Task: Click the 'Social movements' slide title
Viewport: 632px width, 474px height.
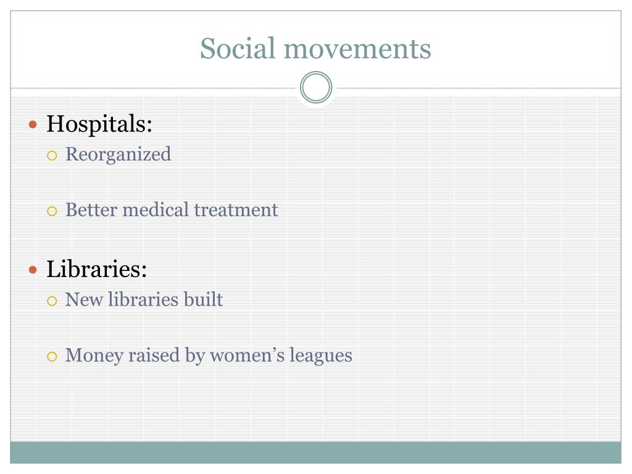Action: coord(315,49)
